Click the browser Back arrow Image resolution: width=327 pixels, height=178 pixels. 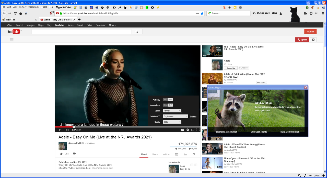(x=4, y=13)
